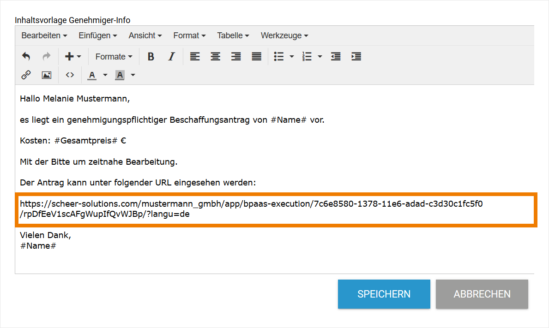Open the insert link icon
Viewport: 549px width, 328px height.
pyautogui.click(x=26, y=75)
